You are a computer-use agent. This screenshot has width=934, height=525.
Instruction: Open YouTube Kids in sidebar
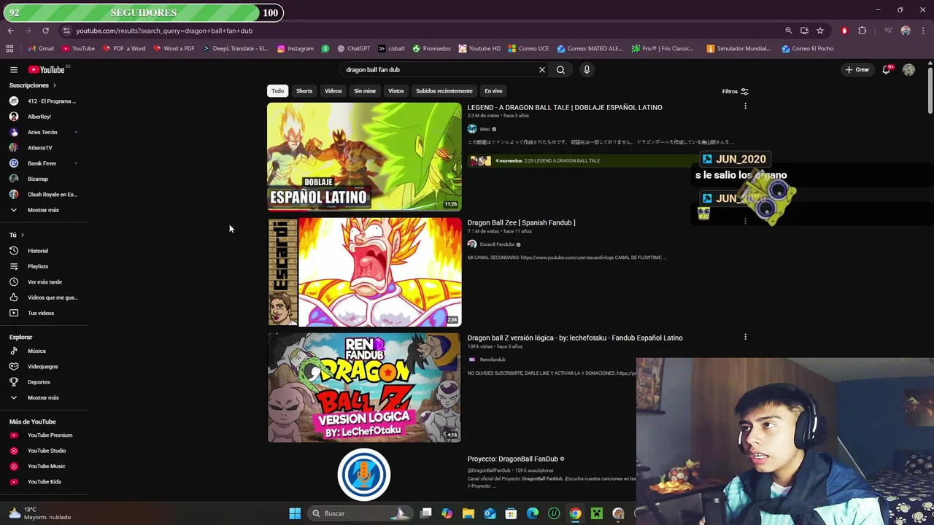(43, 482)
